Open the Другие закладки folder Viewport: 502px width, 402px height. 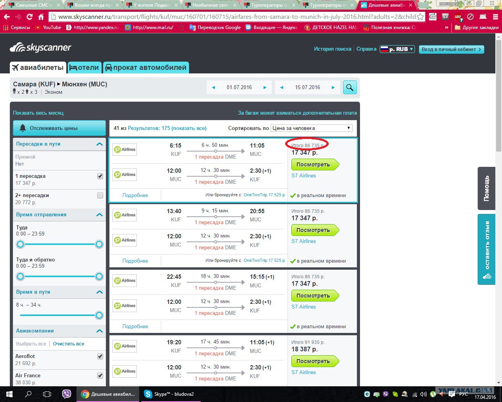coord(477,27)
